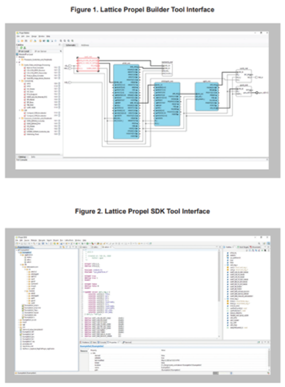Select the IP on Server tab
The image size is (285, 387).
tap(41, 52)
